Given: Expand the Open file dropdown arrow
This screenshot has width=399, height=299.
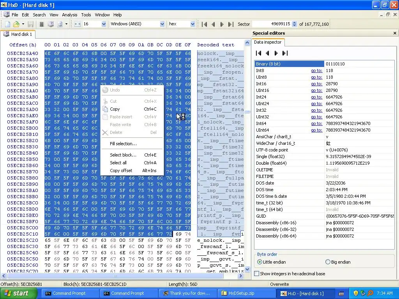Looking at the screenshot, I should click(23, 24).
